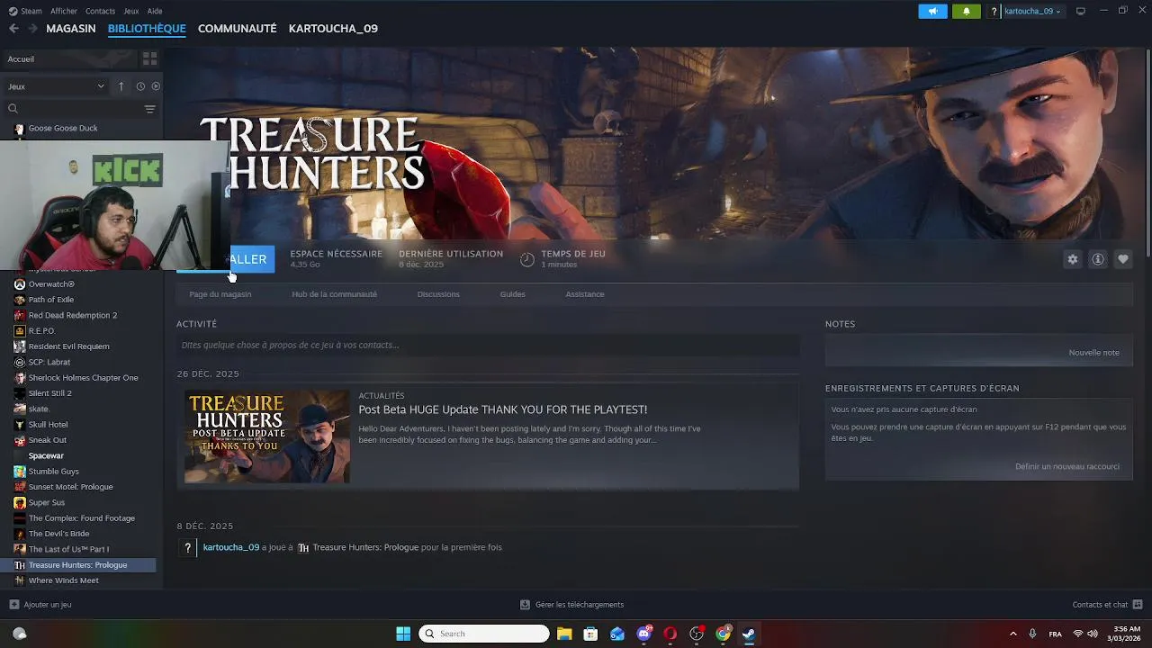Open the Post Beta HUGE Update thumbnail
Screen dimensions: 1152x648
coord(267,436)
